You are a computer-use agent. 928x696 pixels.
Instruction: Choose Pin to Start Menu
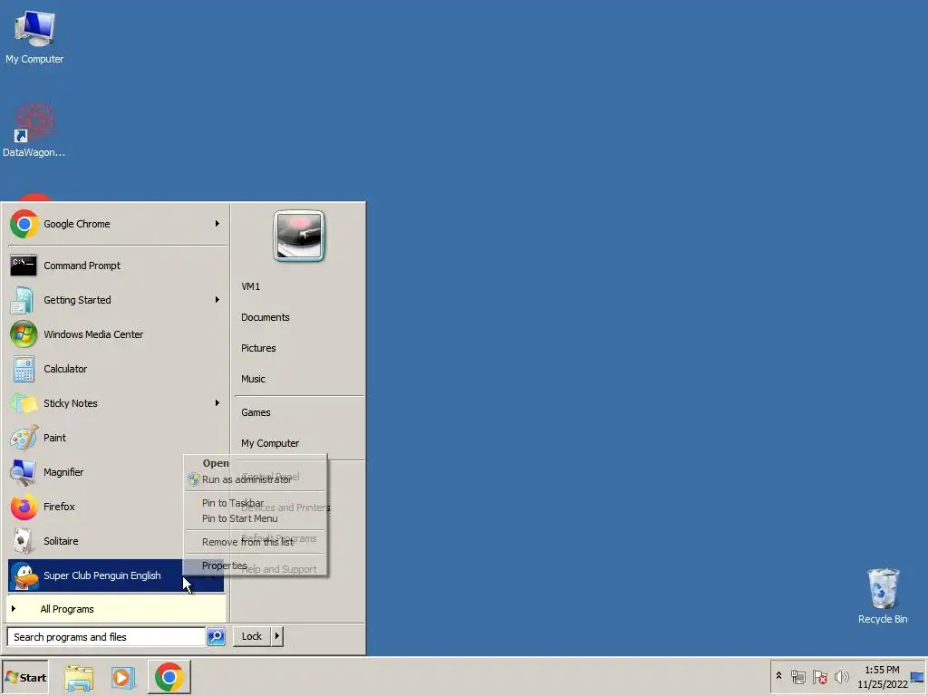point(255,518)
